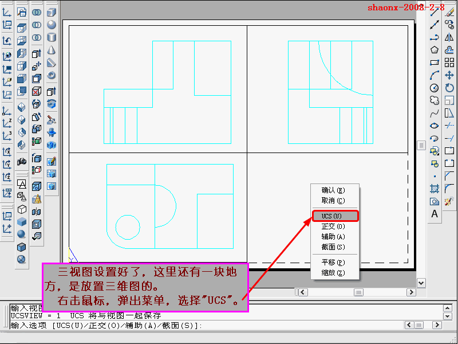
Task: Select the Rotate modify tool
Action: click(449, 88)
